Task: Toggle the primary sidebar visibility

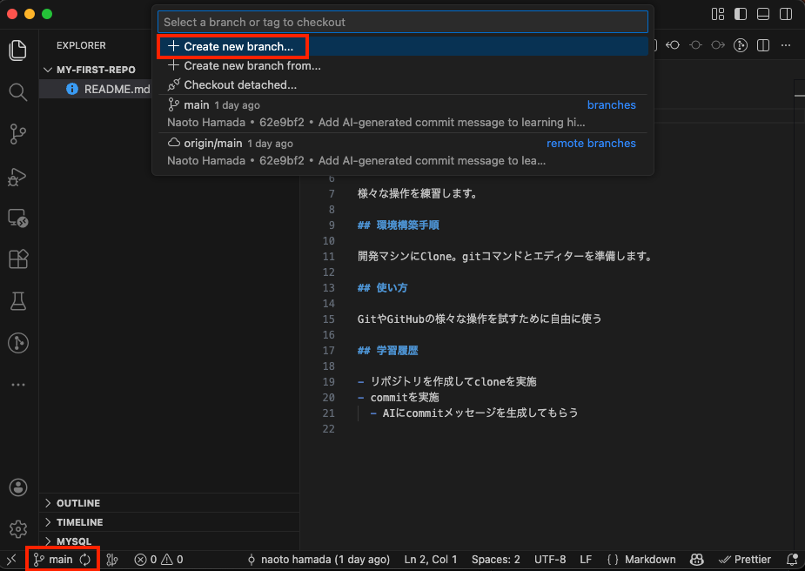Action: point(741,14)
